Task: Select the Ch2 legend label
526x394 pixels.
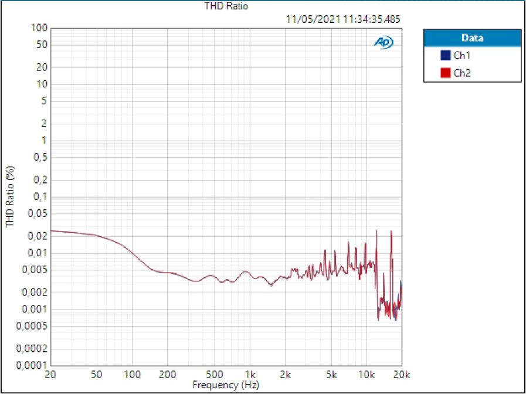Action: [462, 73]
